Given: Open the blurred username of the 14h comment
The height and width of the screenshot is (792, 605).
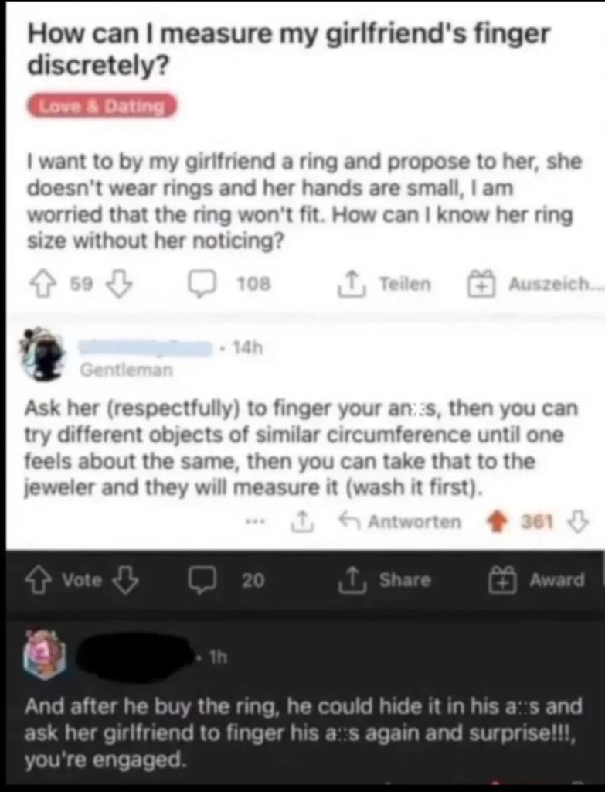Looking at the screenshot, I should pyautogui.click(x=146, y=348).
